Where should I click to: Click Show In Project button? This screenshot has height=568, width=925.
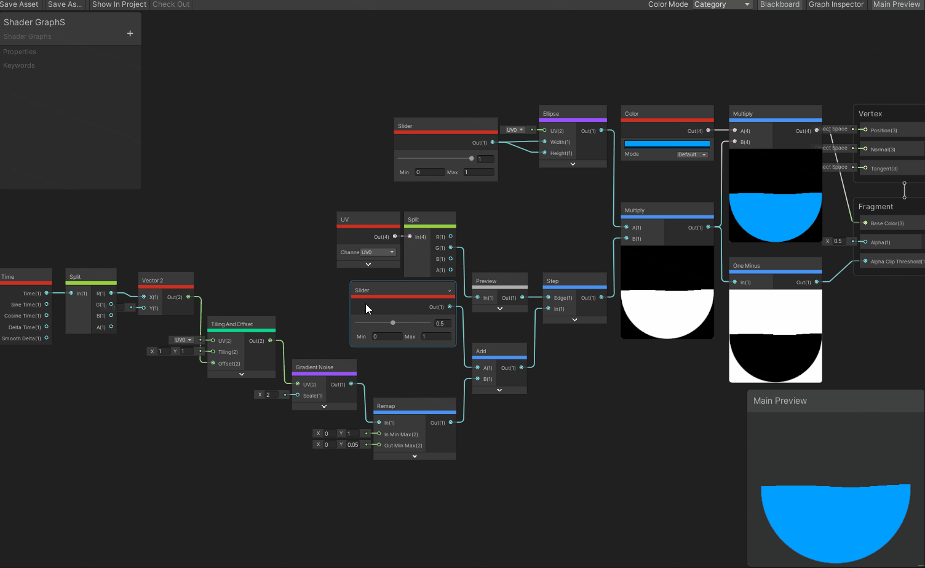point(119,4)
